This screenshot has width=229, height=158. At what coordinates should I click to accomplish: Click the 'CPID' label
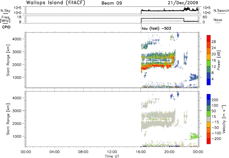6,27
